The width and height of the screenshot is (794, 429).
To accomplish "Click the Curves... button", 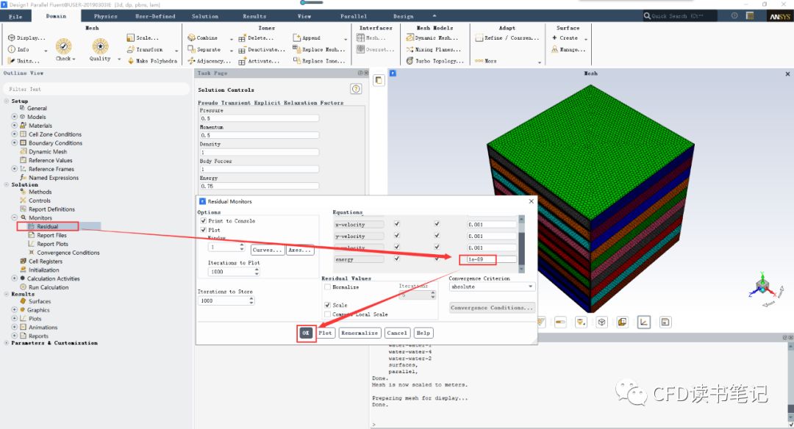I will point(267,250).
